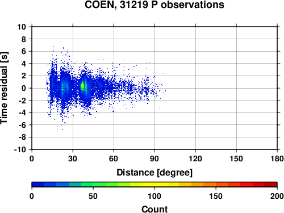Click the yellow-green density hotspot in the scatter plot

pyautogui.click(x=82, y=86)
